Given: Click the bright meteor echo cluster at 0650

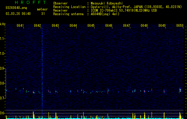Looking at the screenshot, I should pyautogui.click(x=180, y=90).
